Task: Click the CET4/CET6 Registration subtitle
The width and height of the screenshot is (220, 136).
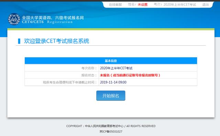Action: [47, 22]
